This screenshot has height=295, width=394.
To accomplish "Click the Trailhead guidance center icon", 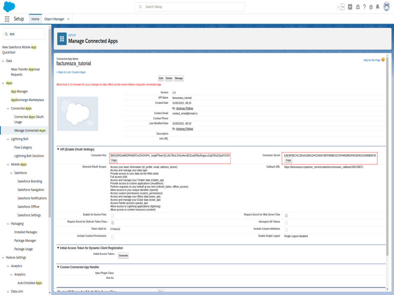I will pos(357,7).
